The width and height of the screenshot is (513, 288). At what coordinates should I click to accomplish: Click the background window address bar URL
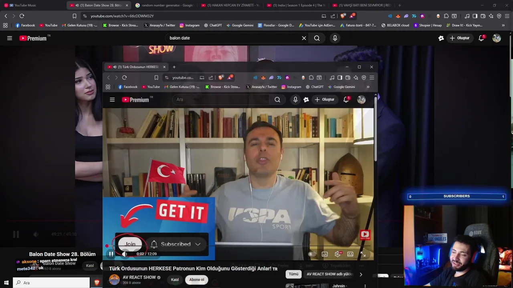click(122, 16)
